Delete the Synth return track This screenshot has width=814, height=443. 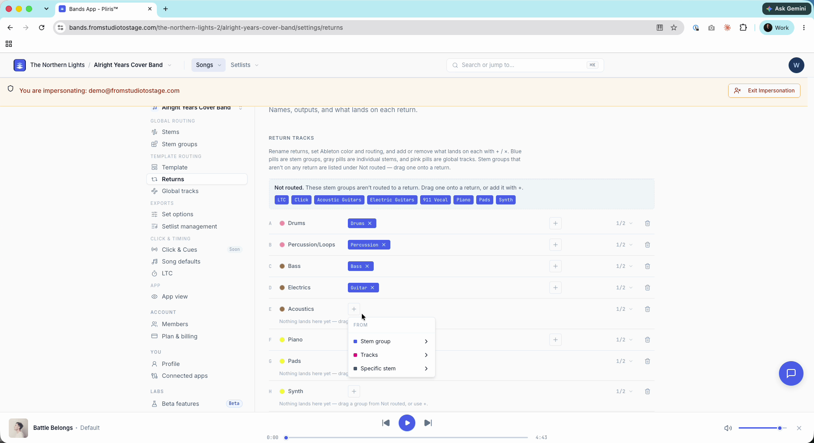click(x=648, y=391)
